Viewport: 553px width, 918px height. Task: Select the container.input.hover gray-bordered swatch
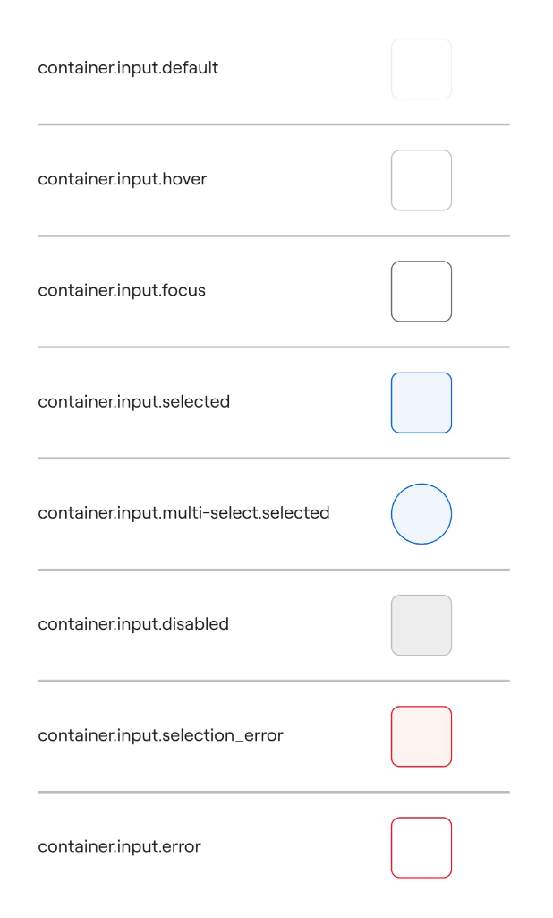click(x=421, y=180)
